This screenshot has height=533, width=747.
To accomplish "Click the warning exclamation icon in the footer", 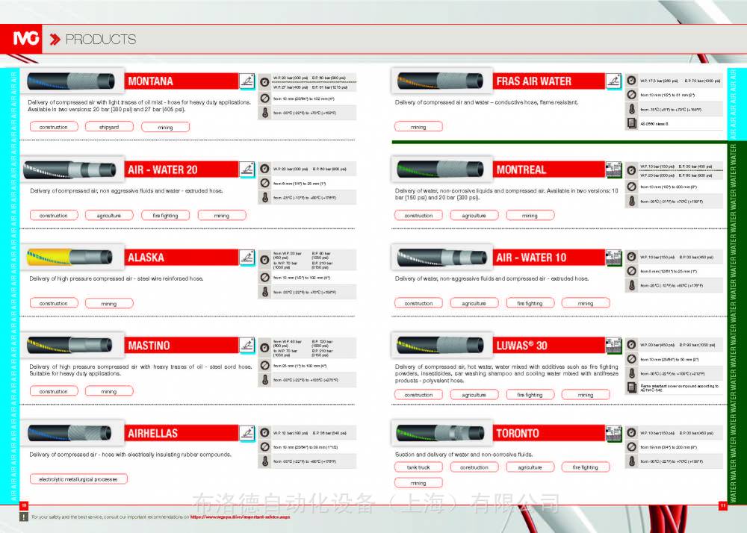I will click(x=23, y=516).
